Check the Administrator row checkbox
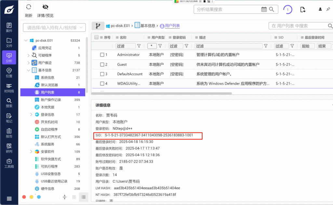Screen dimensions: 333x205 tap(102, 55)
